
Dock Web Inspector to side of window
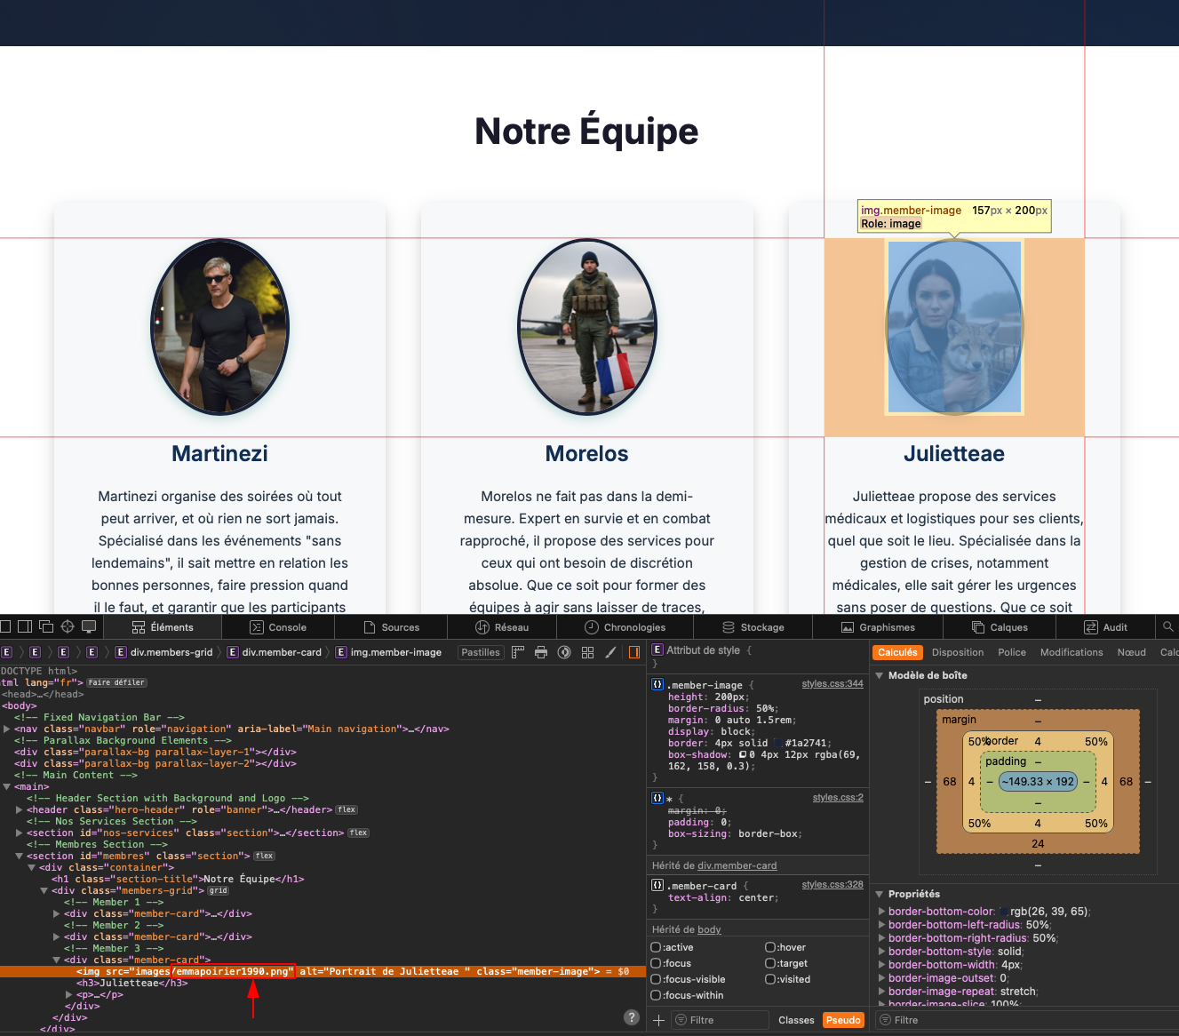click(x=25, y=626)
